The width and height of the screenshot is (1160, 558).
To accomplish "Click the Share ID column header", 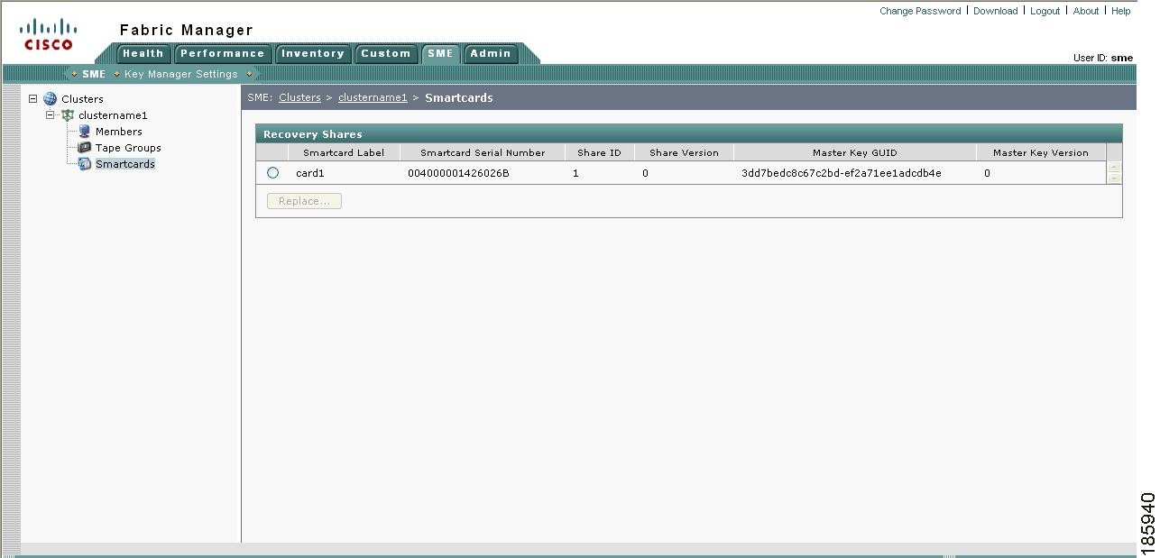I will pyautogui.click(x=599, y=153).
